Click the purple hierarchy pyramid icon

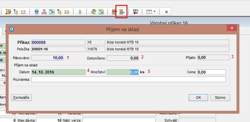click(44, 12)
